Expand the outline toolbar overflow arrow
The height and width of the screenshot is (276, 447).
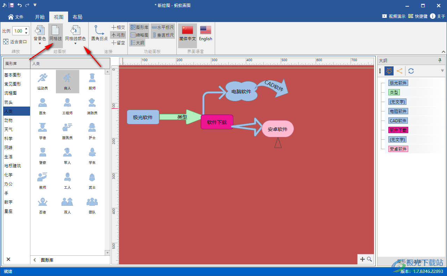pos(442,71)
